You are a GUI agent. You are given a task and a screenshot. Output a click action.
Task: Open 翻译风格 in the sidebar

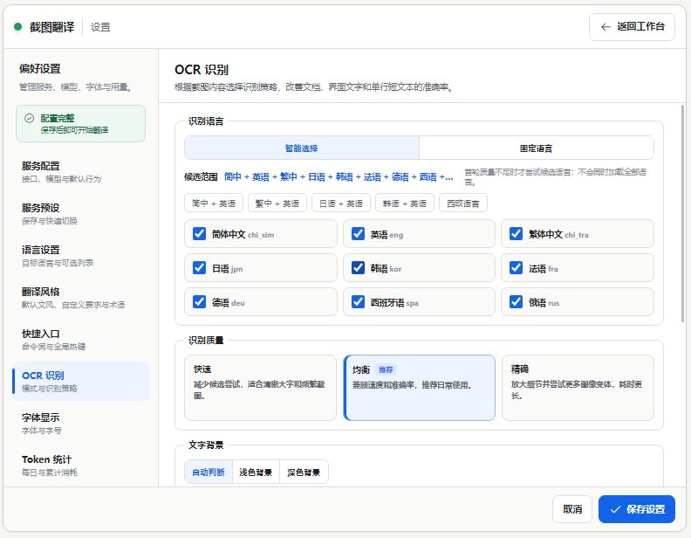click(x=80, y=298)
